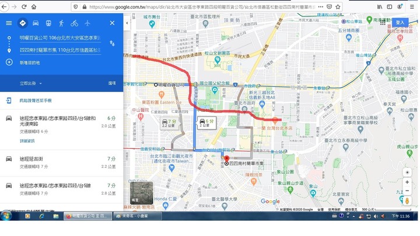Click the 7 分 alternate route label on map
Viewport: 420px width, 236px height.
pos(169,123)
